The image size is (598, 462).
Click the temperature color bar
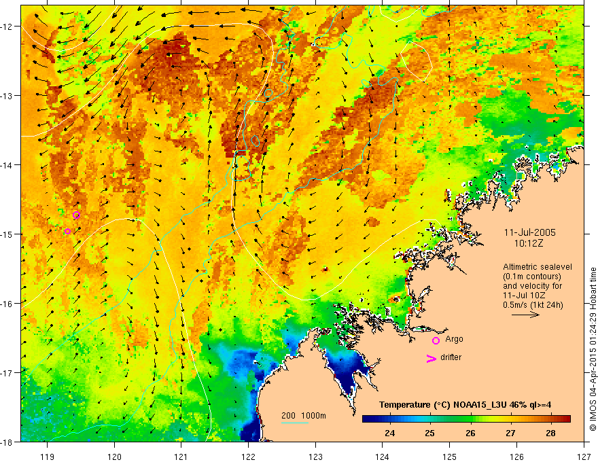pyautogui.click(x=466, y=419)
